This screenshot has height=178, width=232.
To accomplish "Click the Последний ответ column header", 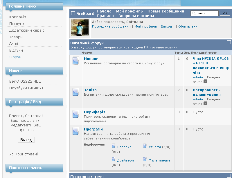I will tap(204, 53).
